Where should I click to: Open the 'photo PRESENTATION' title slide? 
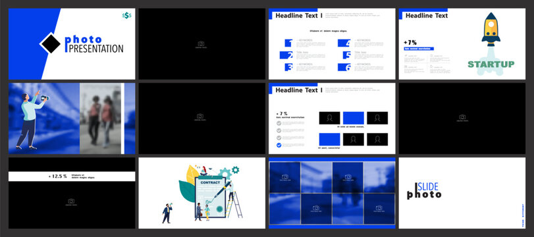(72, 44)
